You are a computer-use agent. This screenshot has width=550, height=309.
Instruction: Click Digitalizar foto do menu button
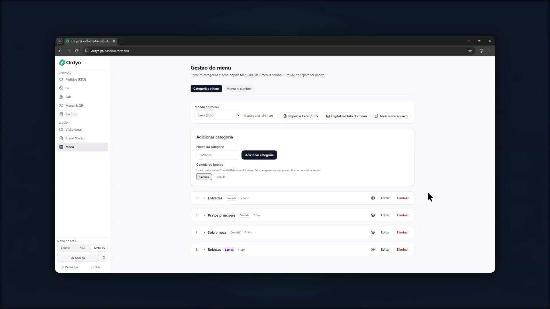(346, 116)
